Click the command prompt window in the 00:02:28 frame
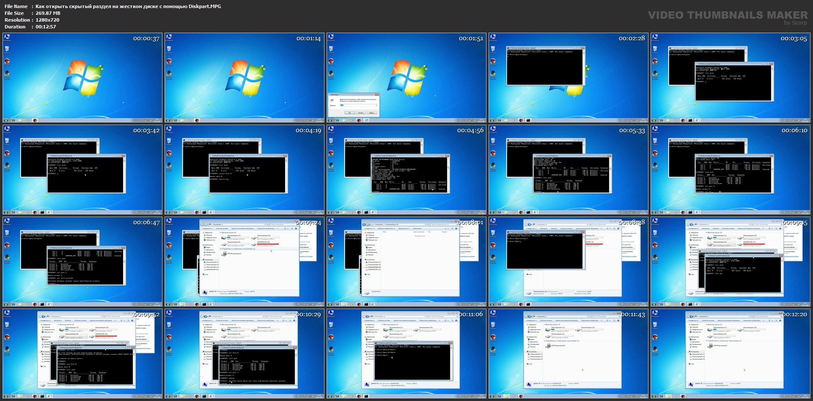813x401 pixels. 546,66
